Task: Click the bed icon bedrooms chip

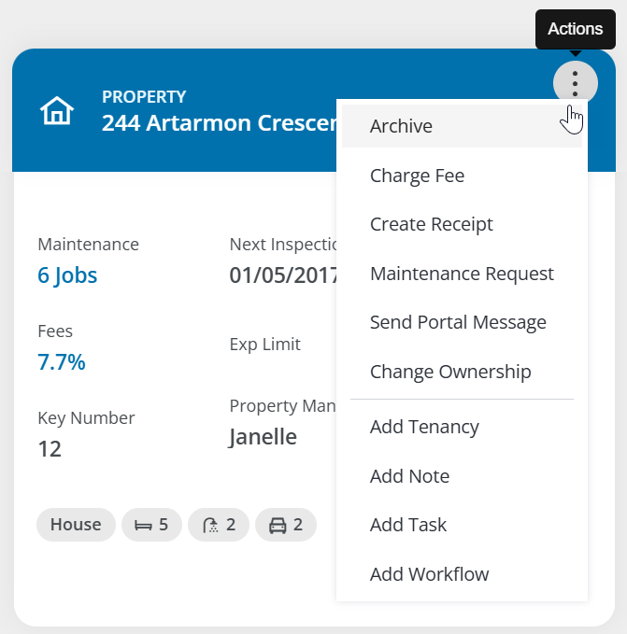Action: 151,525
